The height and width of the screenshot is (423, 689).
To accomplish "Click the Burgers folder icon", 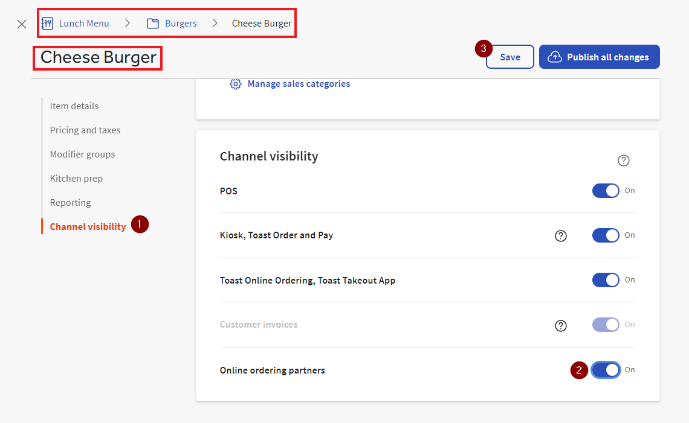I will [x=153, y=24].
